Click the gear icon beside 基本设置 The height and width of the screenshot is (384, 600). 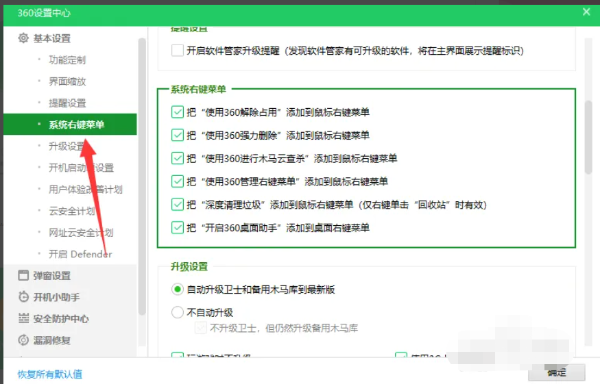click(x=23, y=38)
